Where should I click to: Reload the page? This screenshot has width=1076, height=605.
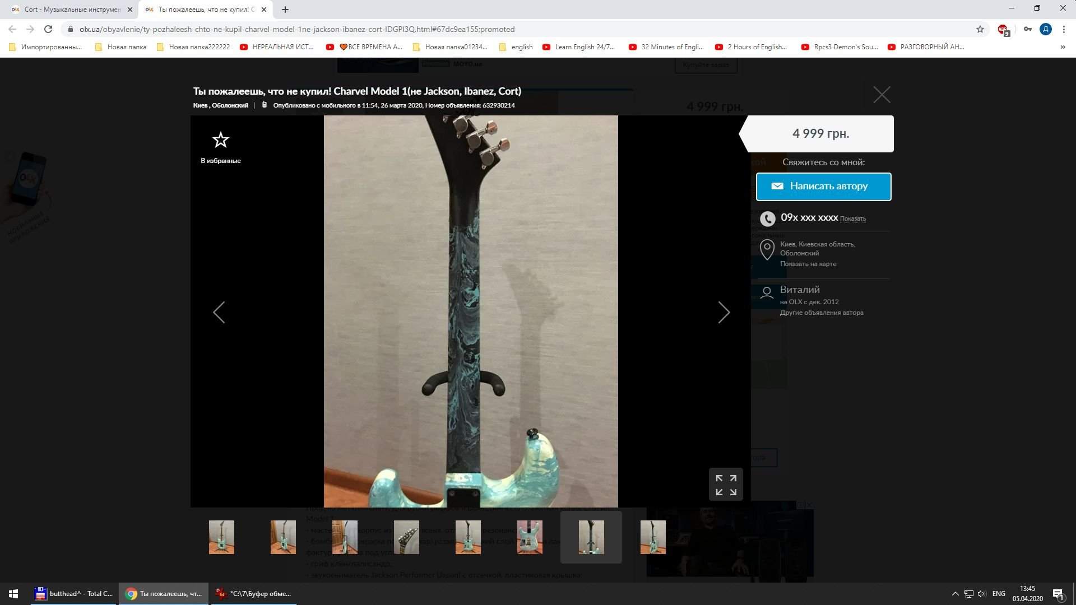click(x=48, y=29)
